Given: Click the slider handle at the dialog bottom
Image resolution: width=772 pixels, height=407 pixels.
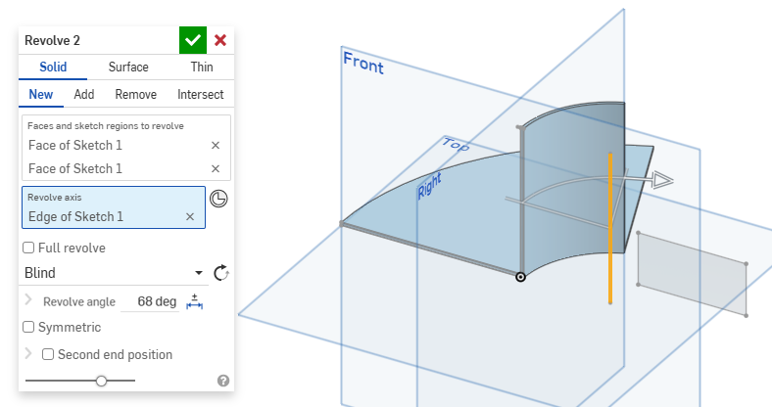Looking at the screenshot, I should tap(101, 381).
